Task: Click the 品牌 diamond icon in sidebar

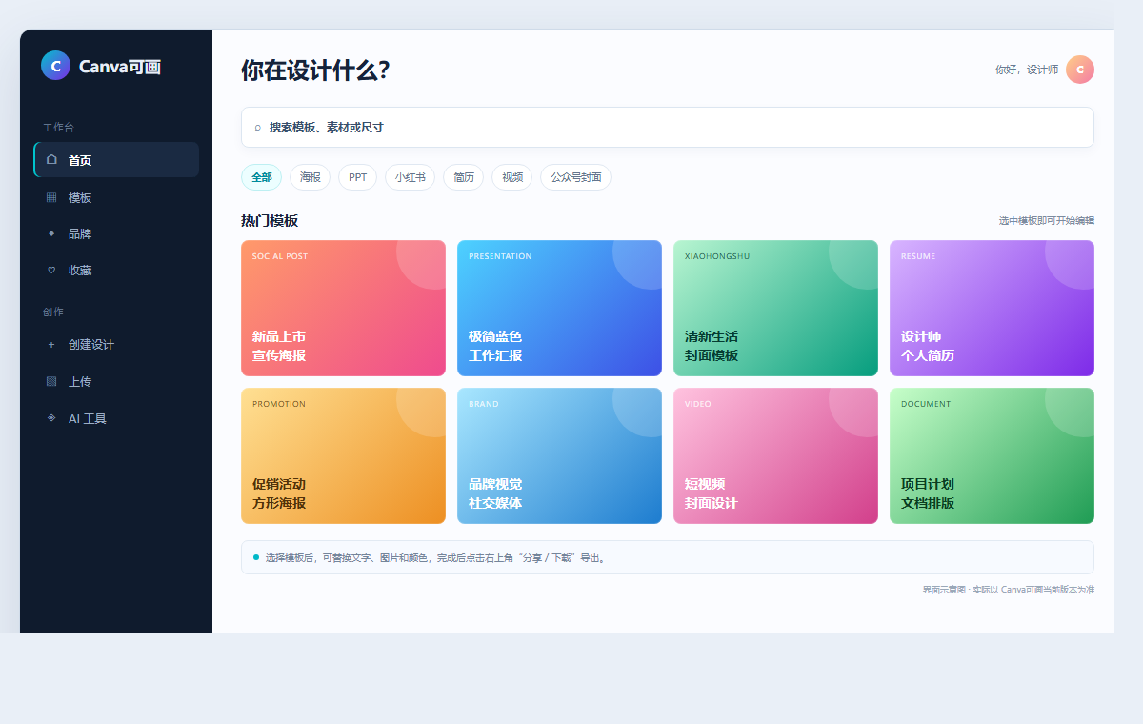Action: [51, 233]
